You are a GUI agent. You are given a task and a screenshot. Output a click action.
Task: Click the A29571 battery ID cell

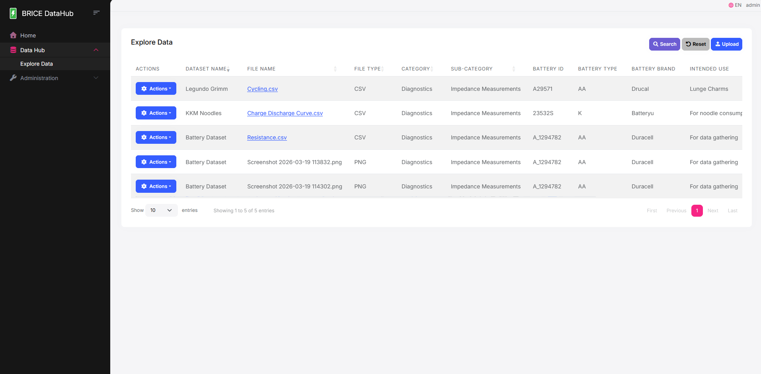click(x=542, y=89)
